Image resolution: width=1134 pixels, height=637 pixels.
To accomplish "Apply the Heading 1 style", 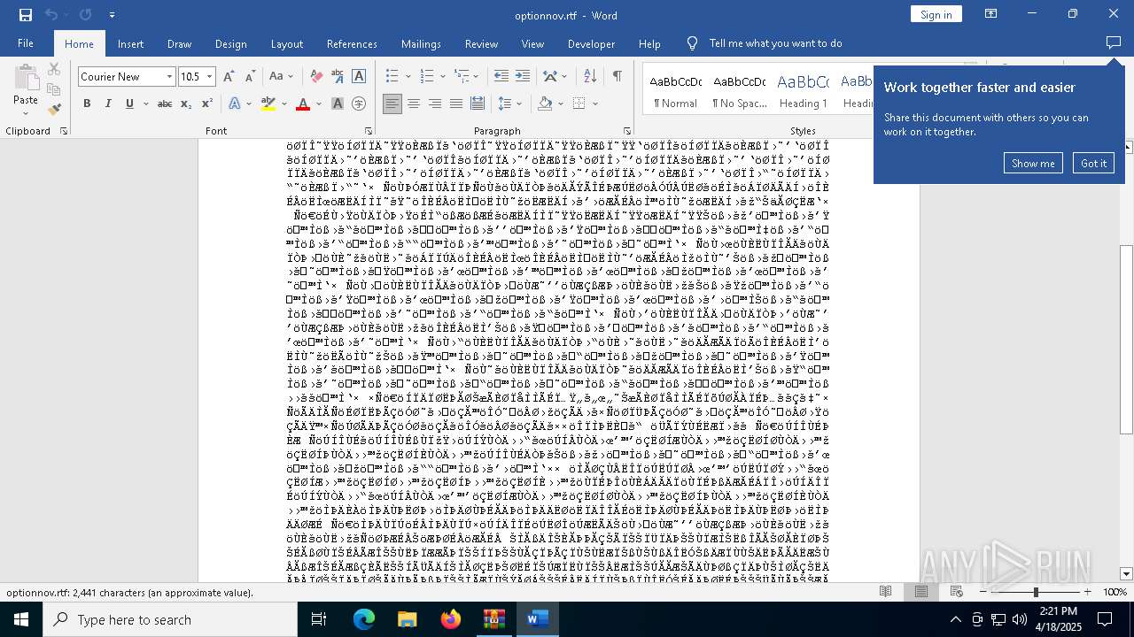I will (x=803, y=89).
